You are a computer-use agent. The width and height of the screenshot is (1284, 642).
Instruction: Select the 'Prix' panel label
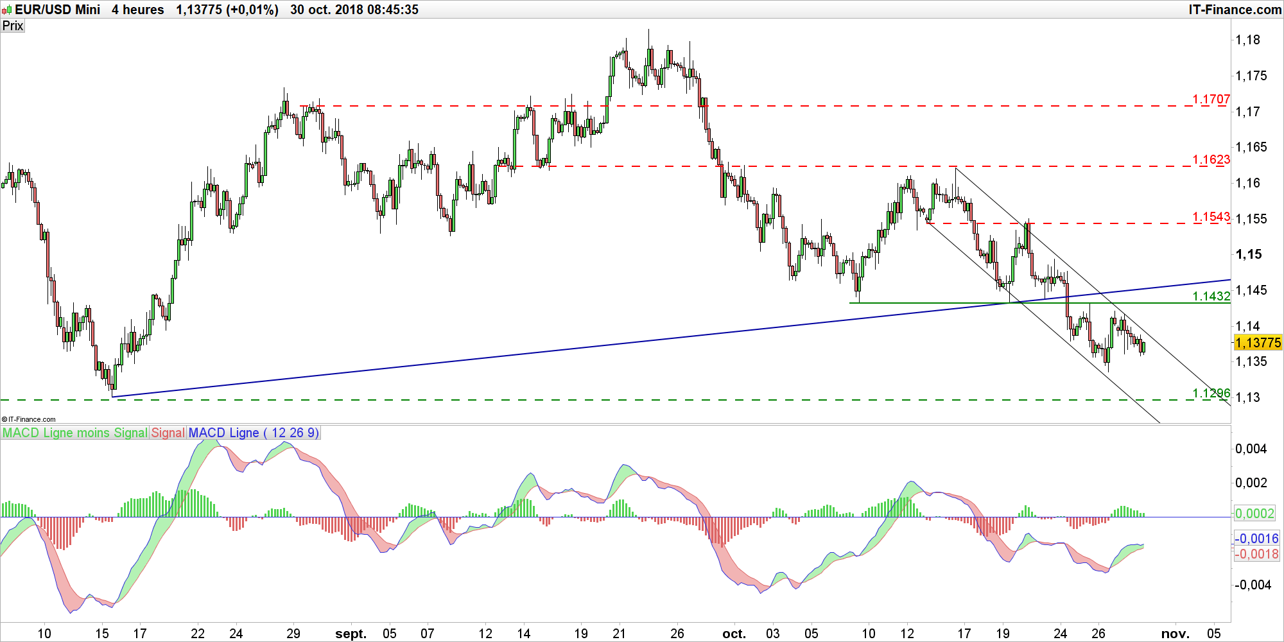pyautogui.click(x=12, y=26)
